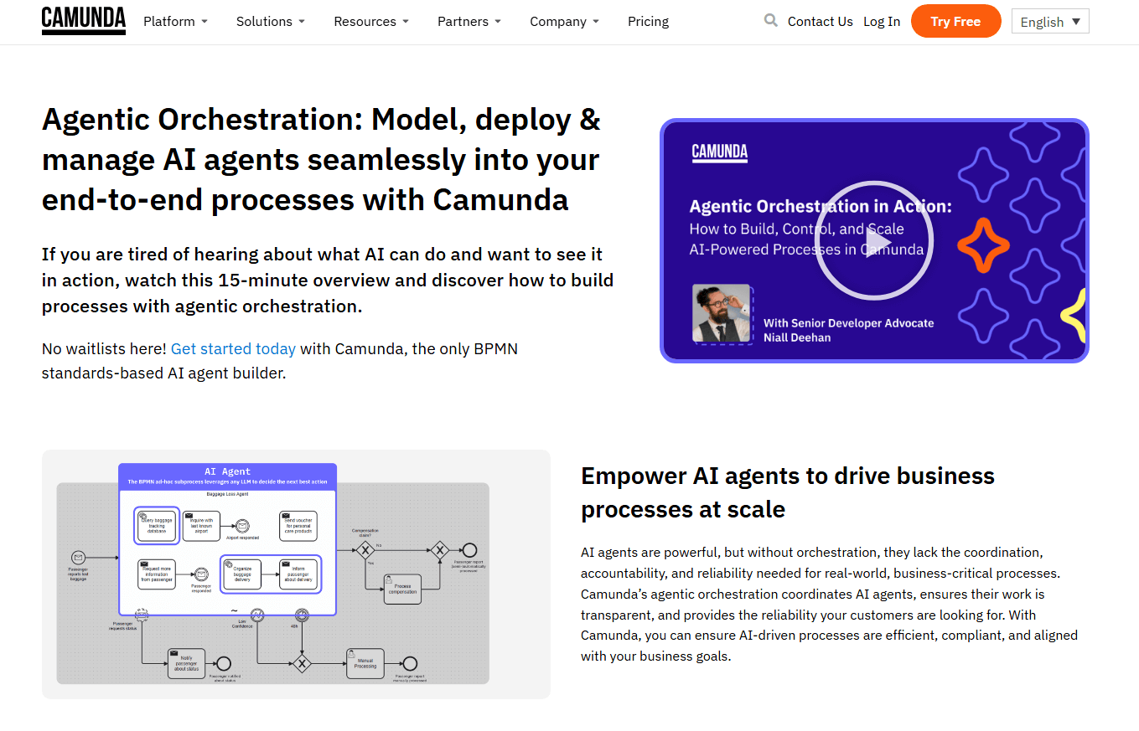Go to the Pricing page

coord(648,22)
